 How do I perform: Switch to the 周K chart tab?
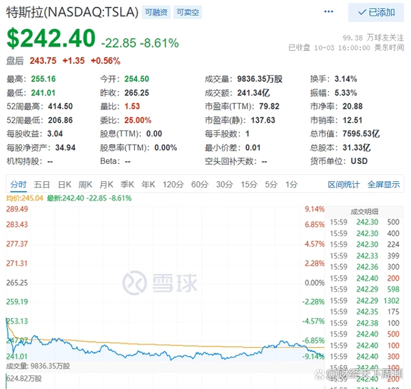tap(86, 185)
